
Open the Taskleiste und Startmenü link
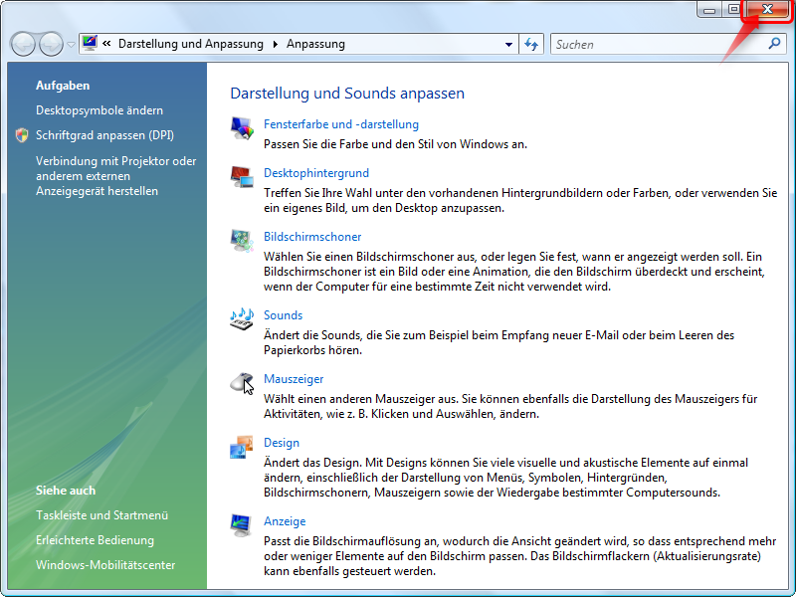coord(101,515)
